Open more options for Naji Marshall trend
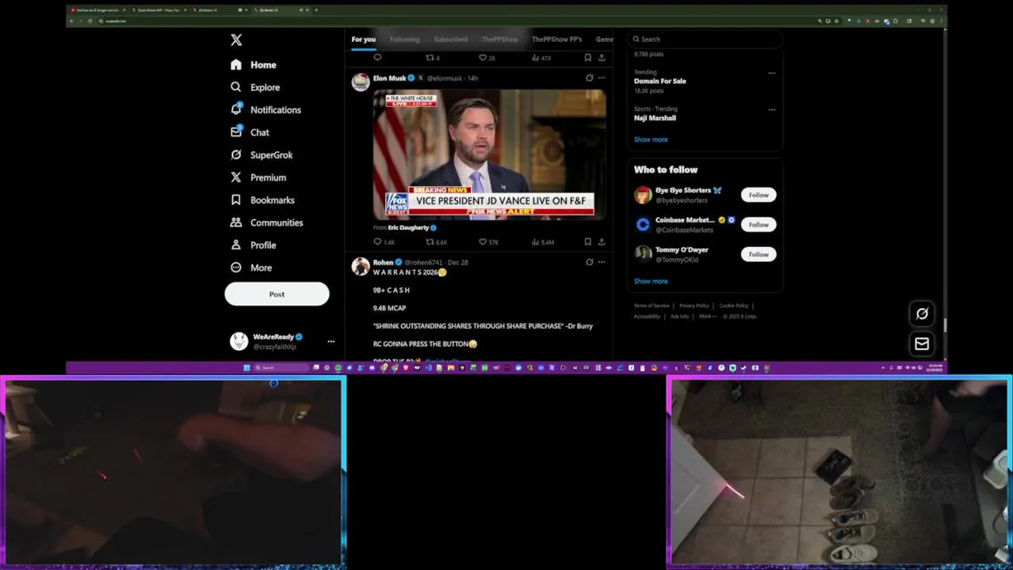 (x=772, y=110)
